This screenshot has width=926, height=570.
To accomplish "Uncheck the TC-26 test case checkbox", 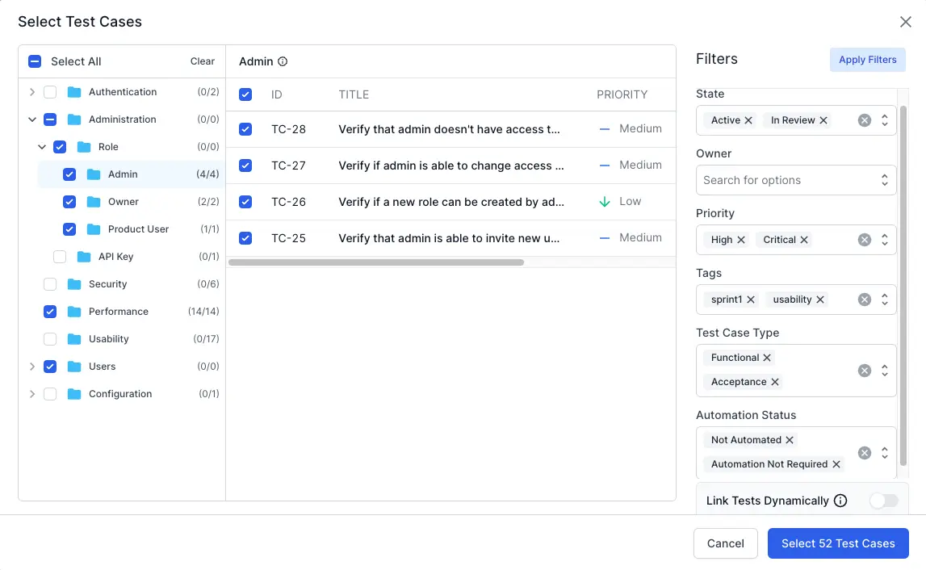I will (x=245, y=202).
